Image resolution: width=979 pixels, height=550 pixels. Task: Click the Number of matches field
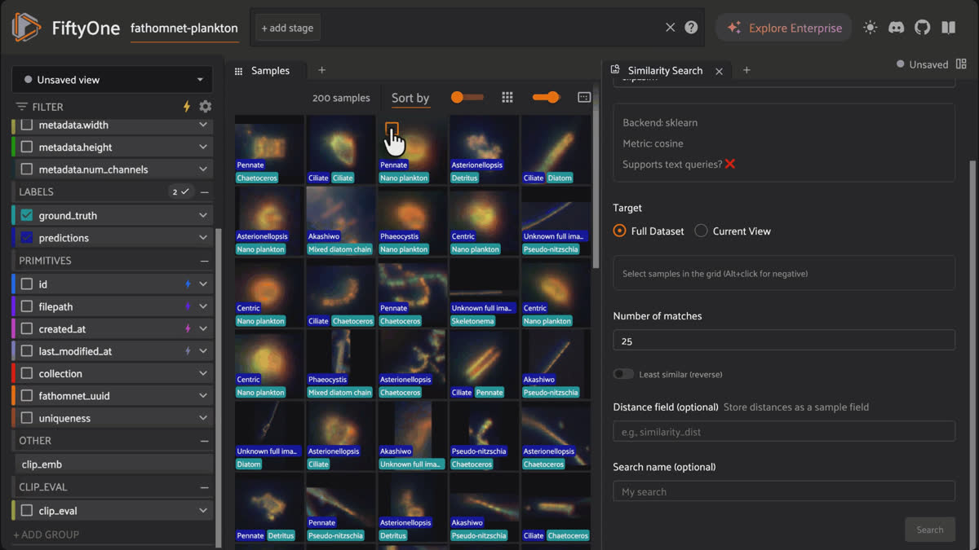coord(784,341)
